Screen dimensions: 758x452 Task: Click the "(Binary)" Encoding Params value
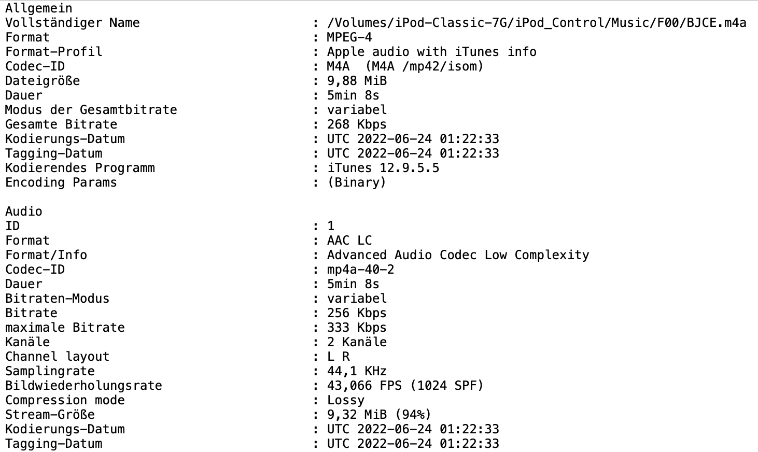tap(357, 182)
